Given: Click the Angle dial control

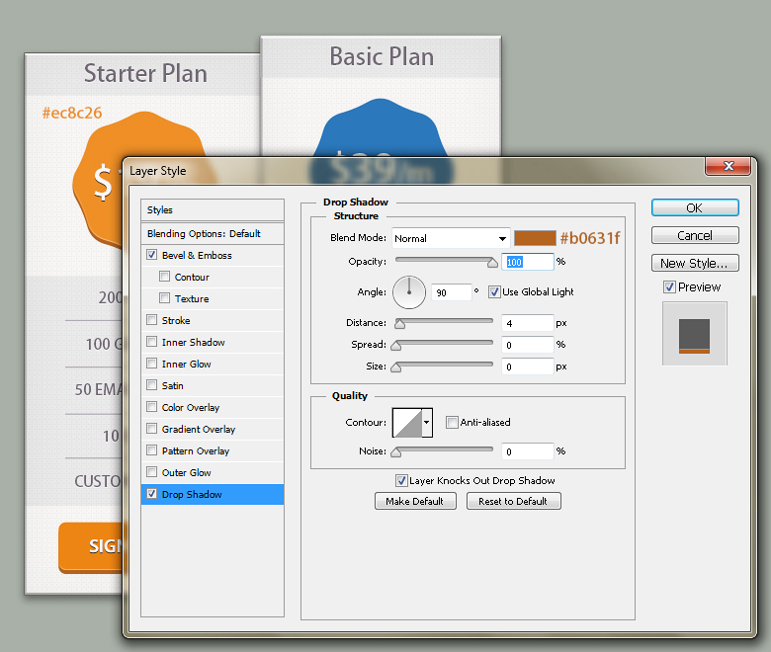Looking at the screenshot, I should coord(409,291).
